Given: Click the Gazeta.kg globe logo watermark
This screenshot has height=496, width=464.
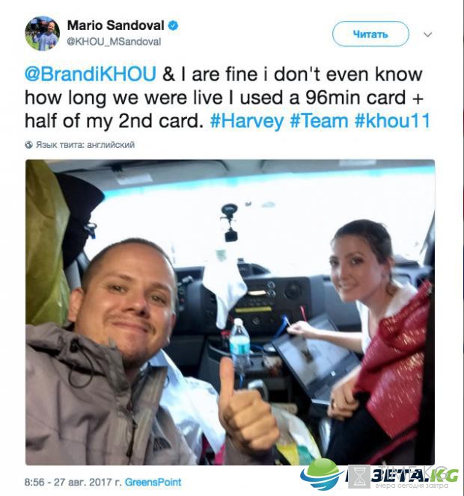Looking at the screenshot, I should (x=321, y=474).
